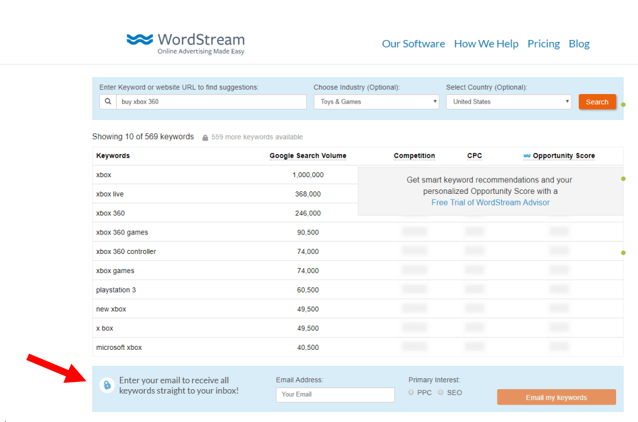The image size is (638, 422).
Task: Click the xbox 360 controller keyword
Action: (x=126, y=251)
